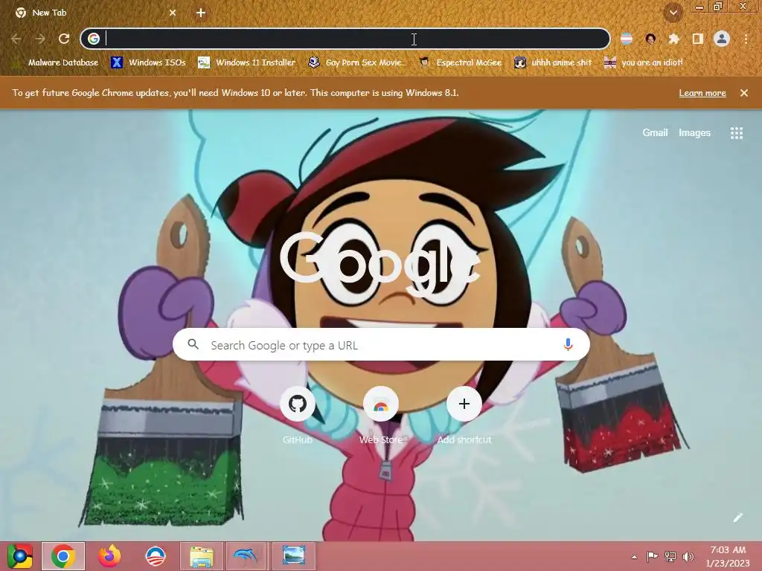The image size is (762, 571).
Task: Click the Search Google or type a URL box
Action: tap(381, 345)
